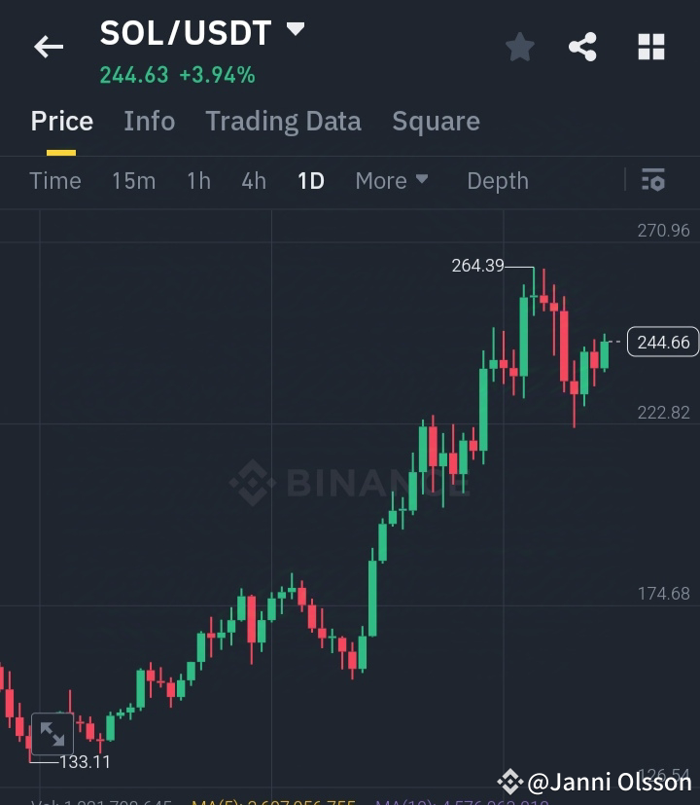Tap the star to favorite SOL/USDT
Screen dimensions: 700x805
[x=519, y=46]
